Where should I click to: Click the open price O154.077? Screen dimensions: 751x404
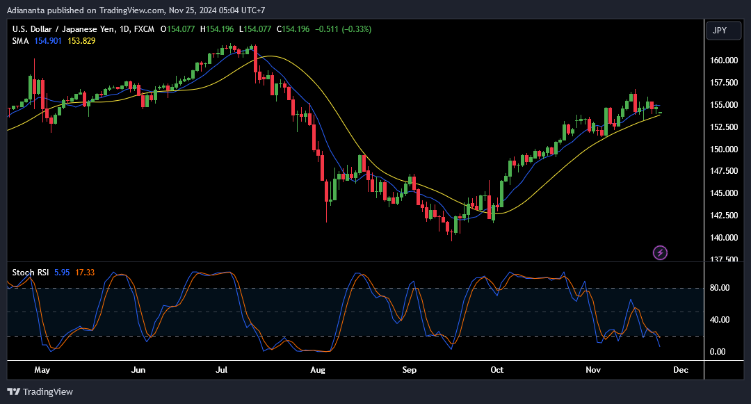(x=178, y=29)
